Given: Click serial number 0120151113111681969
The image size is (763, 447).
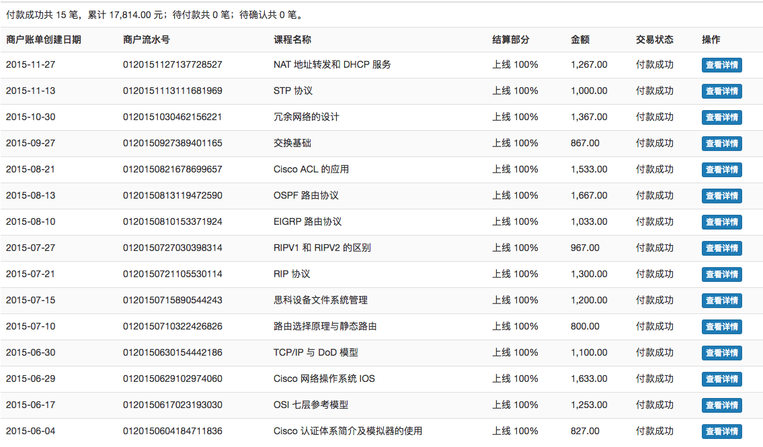Looking at the screenshot, I should [x=173, y=91].
